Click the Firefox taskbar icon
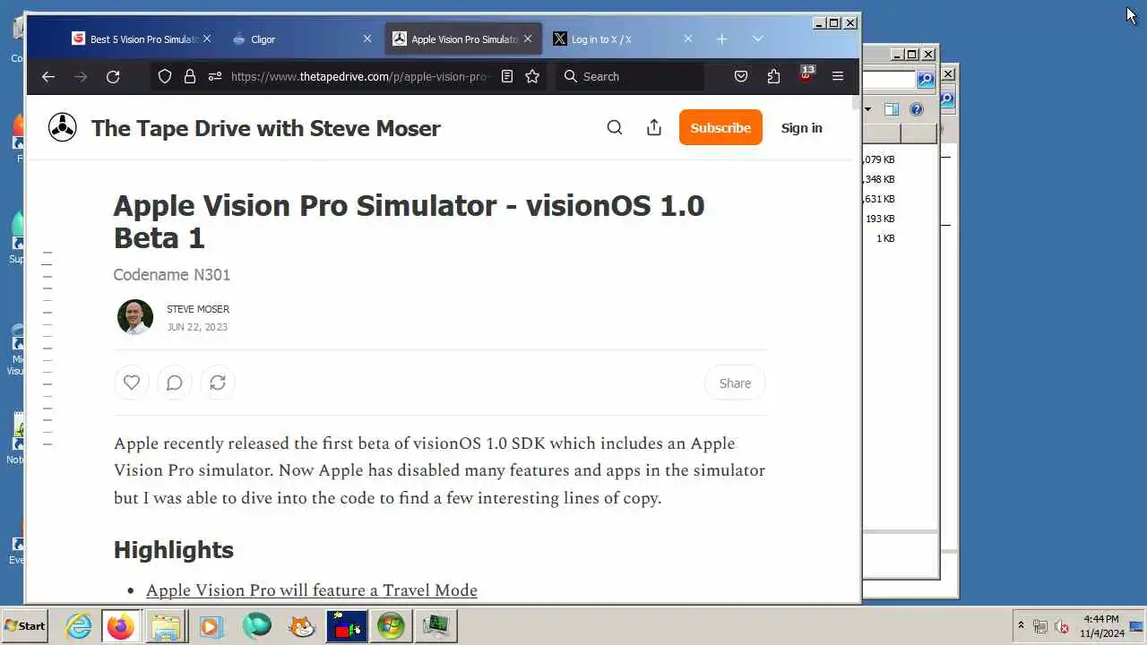Image resolution: width=1147 pixels, height=645 pixels. [120, 626]
